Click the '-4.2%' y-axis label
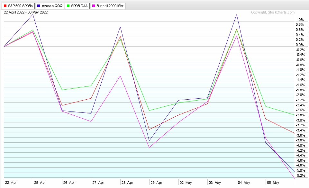 click(x=300, y=150)
